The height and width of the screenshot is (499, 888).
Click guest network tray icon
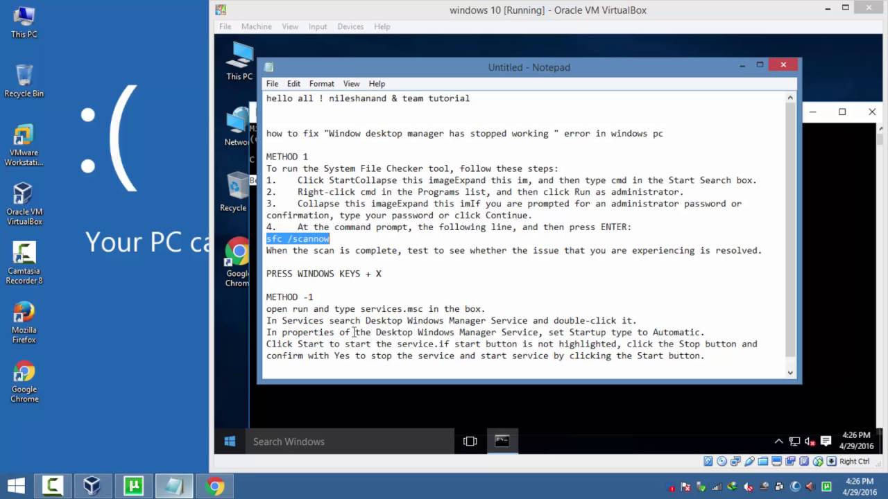coord(794,441)
